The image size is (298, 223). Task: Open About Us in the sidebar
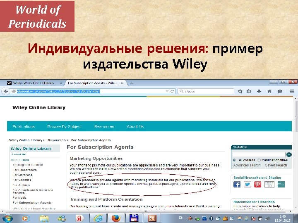pos(19,154)
